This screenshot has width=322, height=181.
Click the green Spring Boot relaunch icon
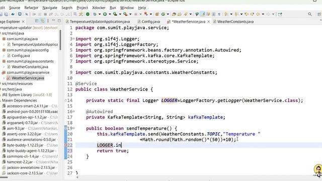(88, 14)
